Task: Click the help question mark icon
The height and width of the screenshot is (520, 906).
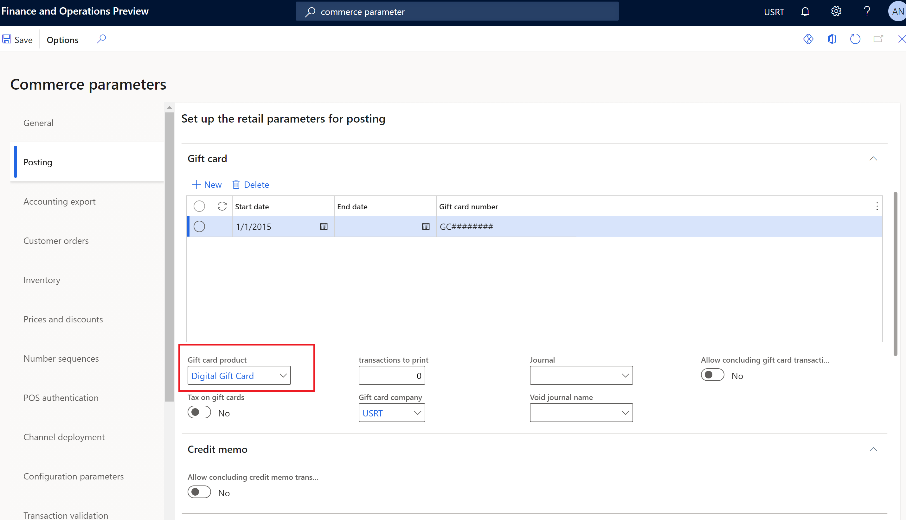Action: click(x=867, y=11)
